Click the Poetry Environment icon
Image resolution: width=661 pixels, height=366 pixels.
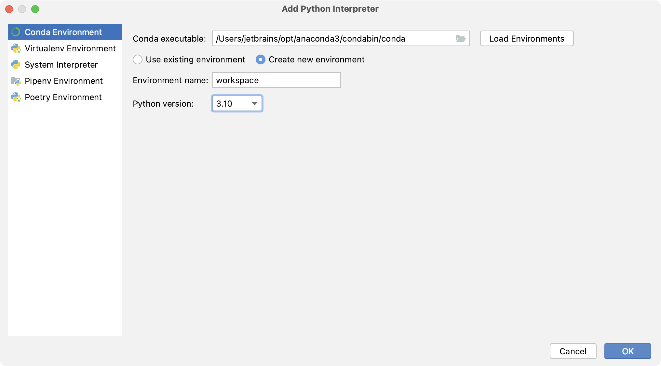click(17, 97)
